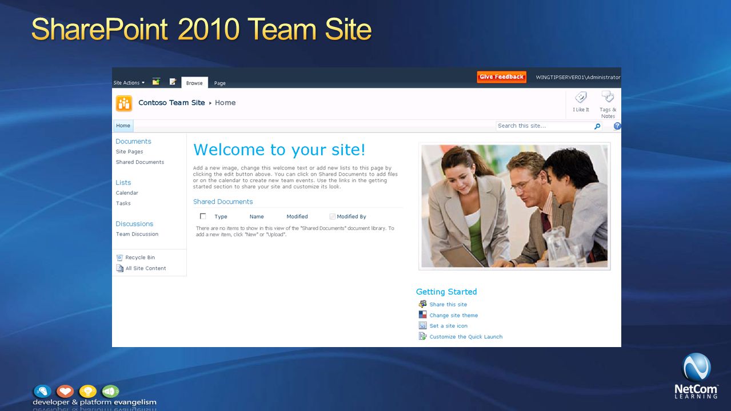Click the Change site theme icon

(x=422, y=315)
